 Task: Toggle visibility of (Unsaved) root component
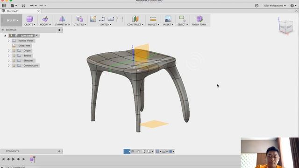click(x=11, y=35)
